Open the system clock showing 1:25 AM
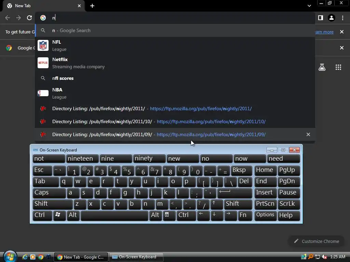Image resolution: width=350 pixels, height=262 pixels. coord(337,257)
